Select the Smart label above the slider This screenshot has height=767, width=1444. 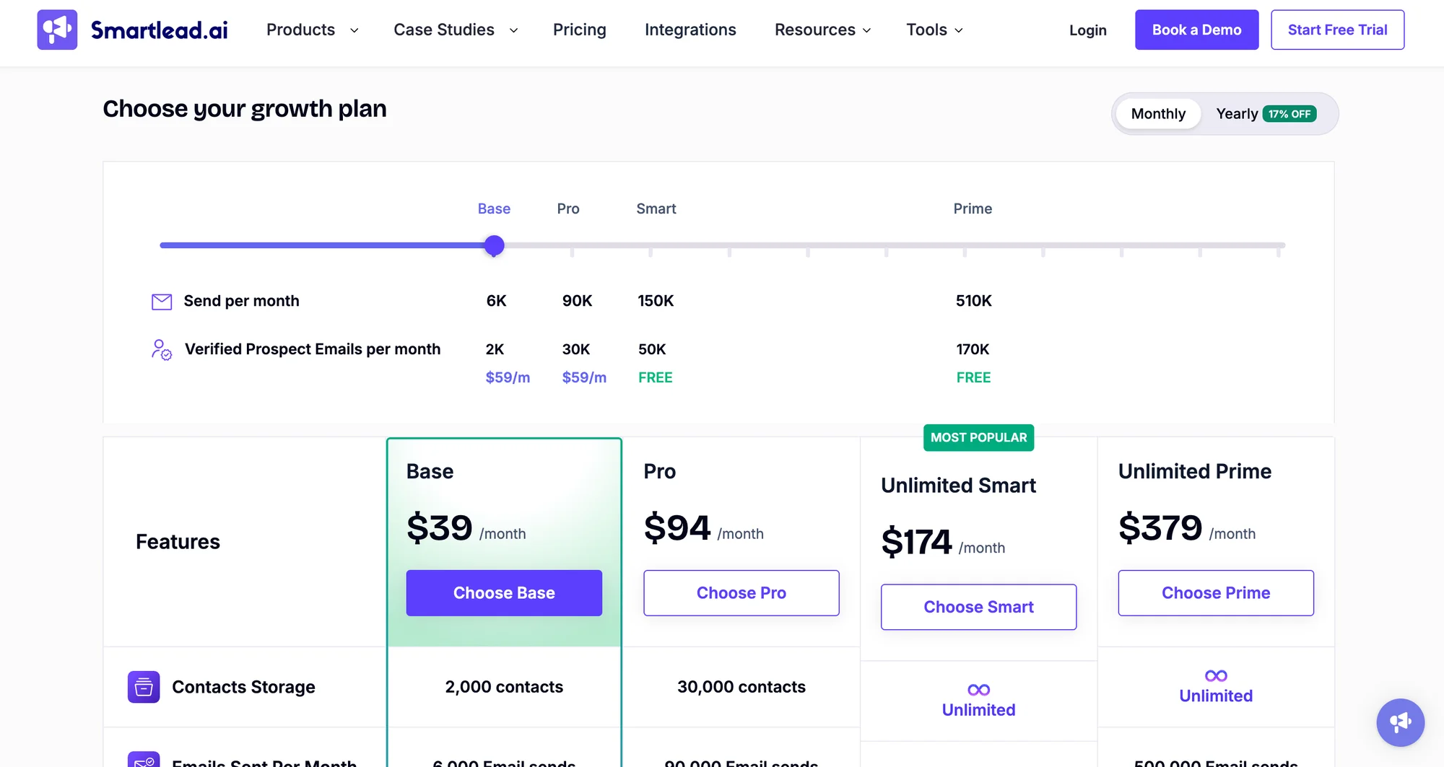tap(656, 209)
